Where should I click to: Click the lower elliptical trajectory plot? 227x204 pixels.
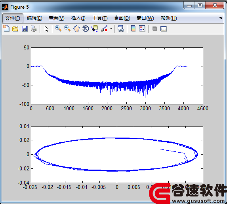tap(116, 155)
